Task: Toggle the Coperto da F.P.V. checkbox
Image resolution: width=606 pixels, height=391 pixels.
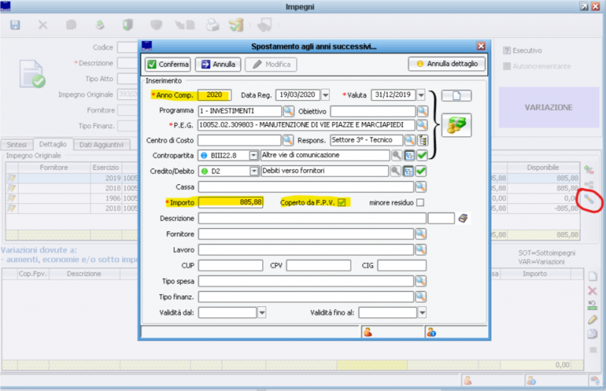Action: pos(342,202)
